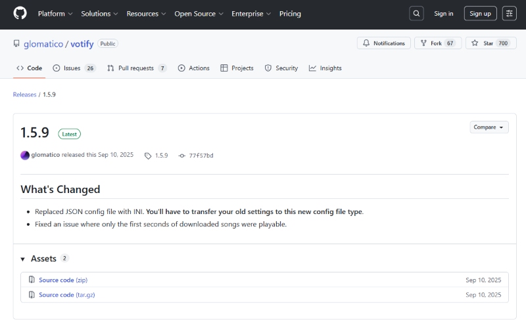Open the search magnifier button
The height and width of the screenshot is (323, 526).
click(x=416, y=13)
